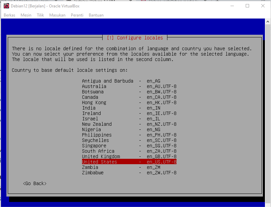271x207 pixels.
Task: Select Singapore en_SG.UTF-8 entry
Action: (129, 146)
